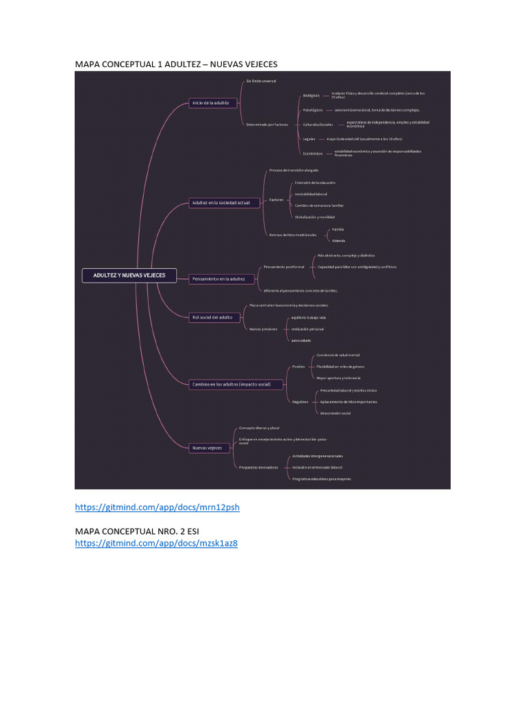
Task: Select the Factores sub-node
Action: (276, 199)
